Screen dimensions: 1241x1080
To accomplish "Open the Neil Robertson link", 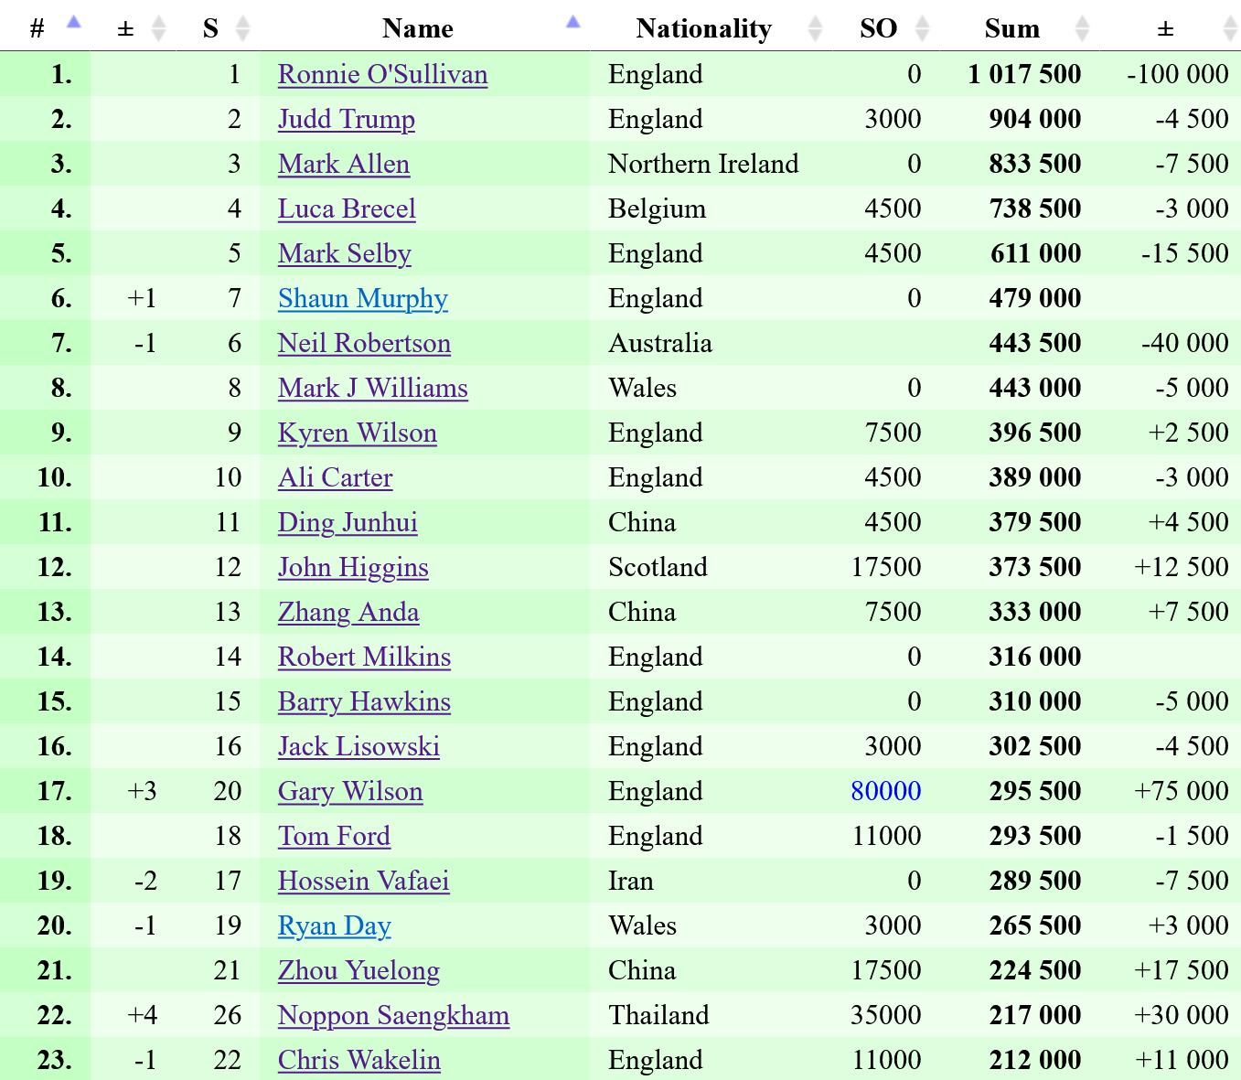I will point(364,343).
